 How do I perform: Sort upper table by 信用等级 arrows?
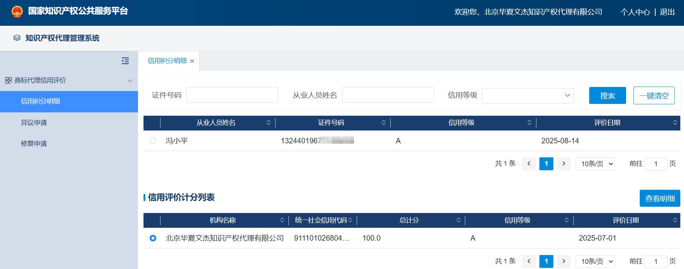[x=529, y=123]
